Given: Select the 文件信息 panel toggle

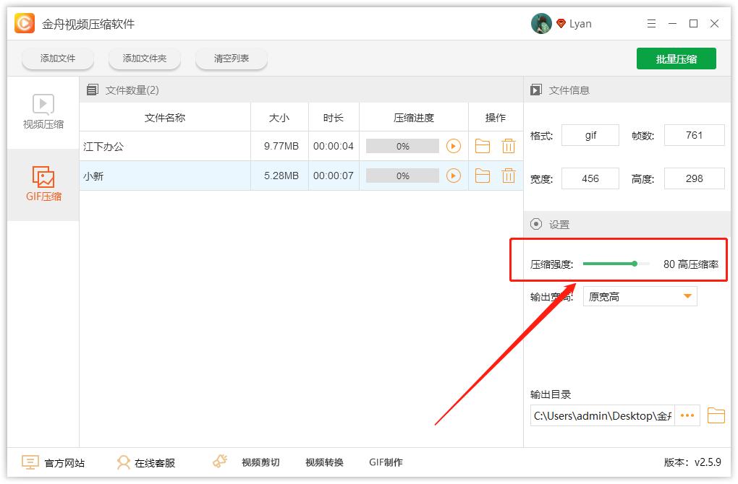Looking at the screenshot, I should 536,89.
